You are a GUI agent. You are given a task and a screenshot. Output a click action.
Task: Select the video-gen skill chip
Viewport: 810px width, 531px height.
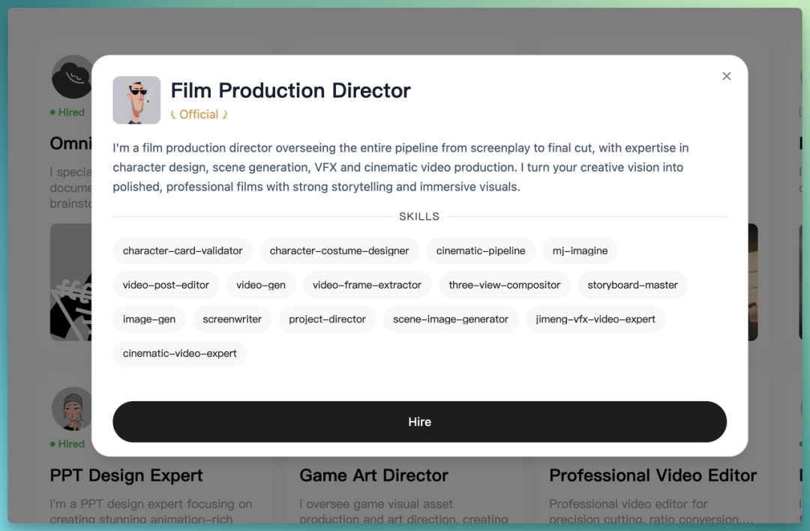click(261, 284)
